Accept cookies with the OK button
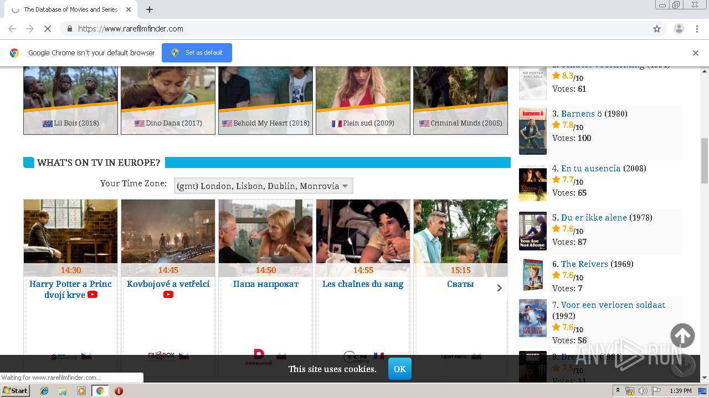The height and width of the screenshot is (398, 709). click(400, 369)
